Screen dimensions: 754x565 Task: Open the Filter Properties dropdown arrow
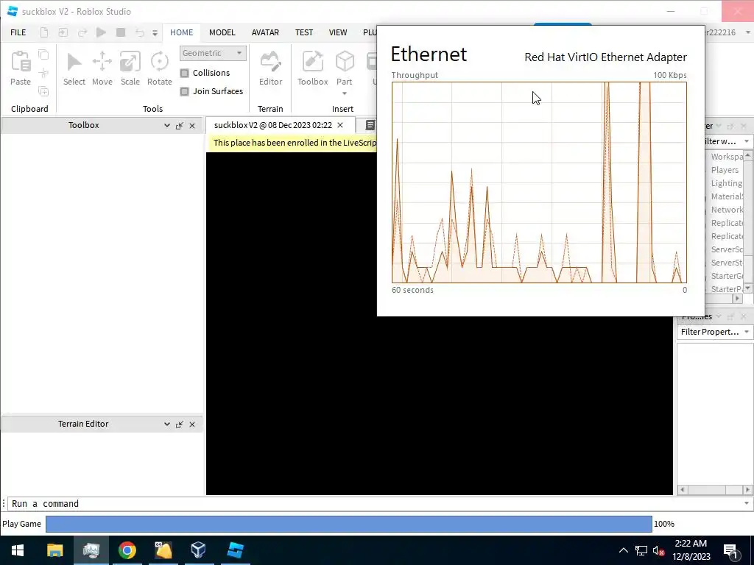(747, 332)
